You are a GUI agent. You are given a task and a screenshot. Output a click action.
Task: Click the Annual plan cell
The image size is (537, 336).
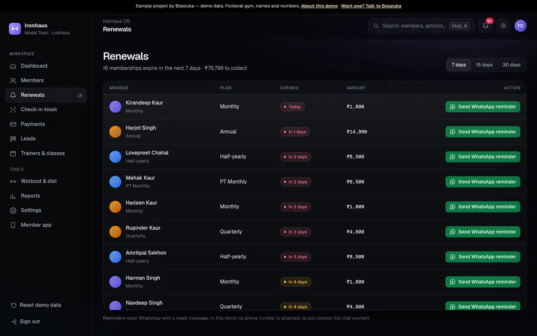click(x=228, y=132)
